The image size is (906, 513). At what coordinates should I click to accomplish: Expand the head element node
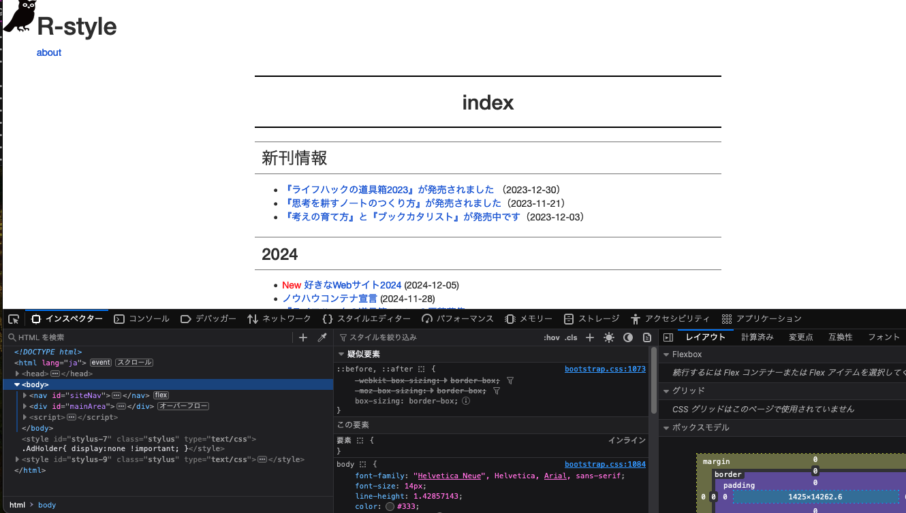click(x=18, y=374)
